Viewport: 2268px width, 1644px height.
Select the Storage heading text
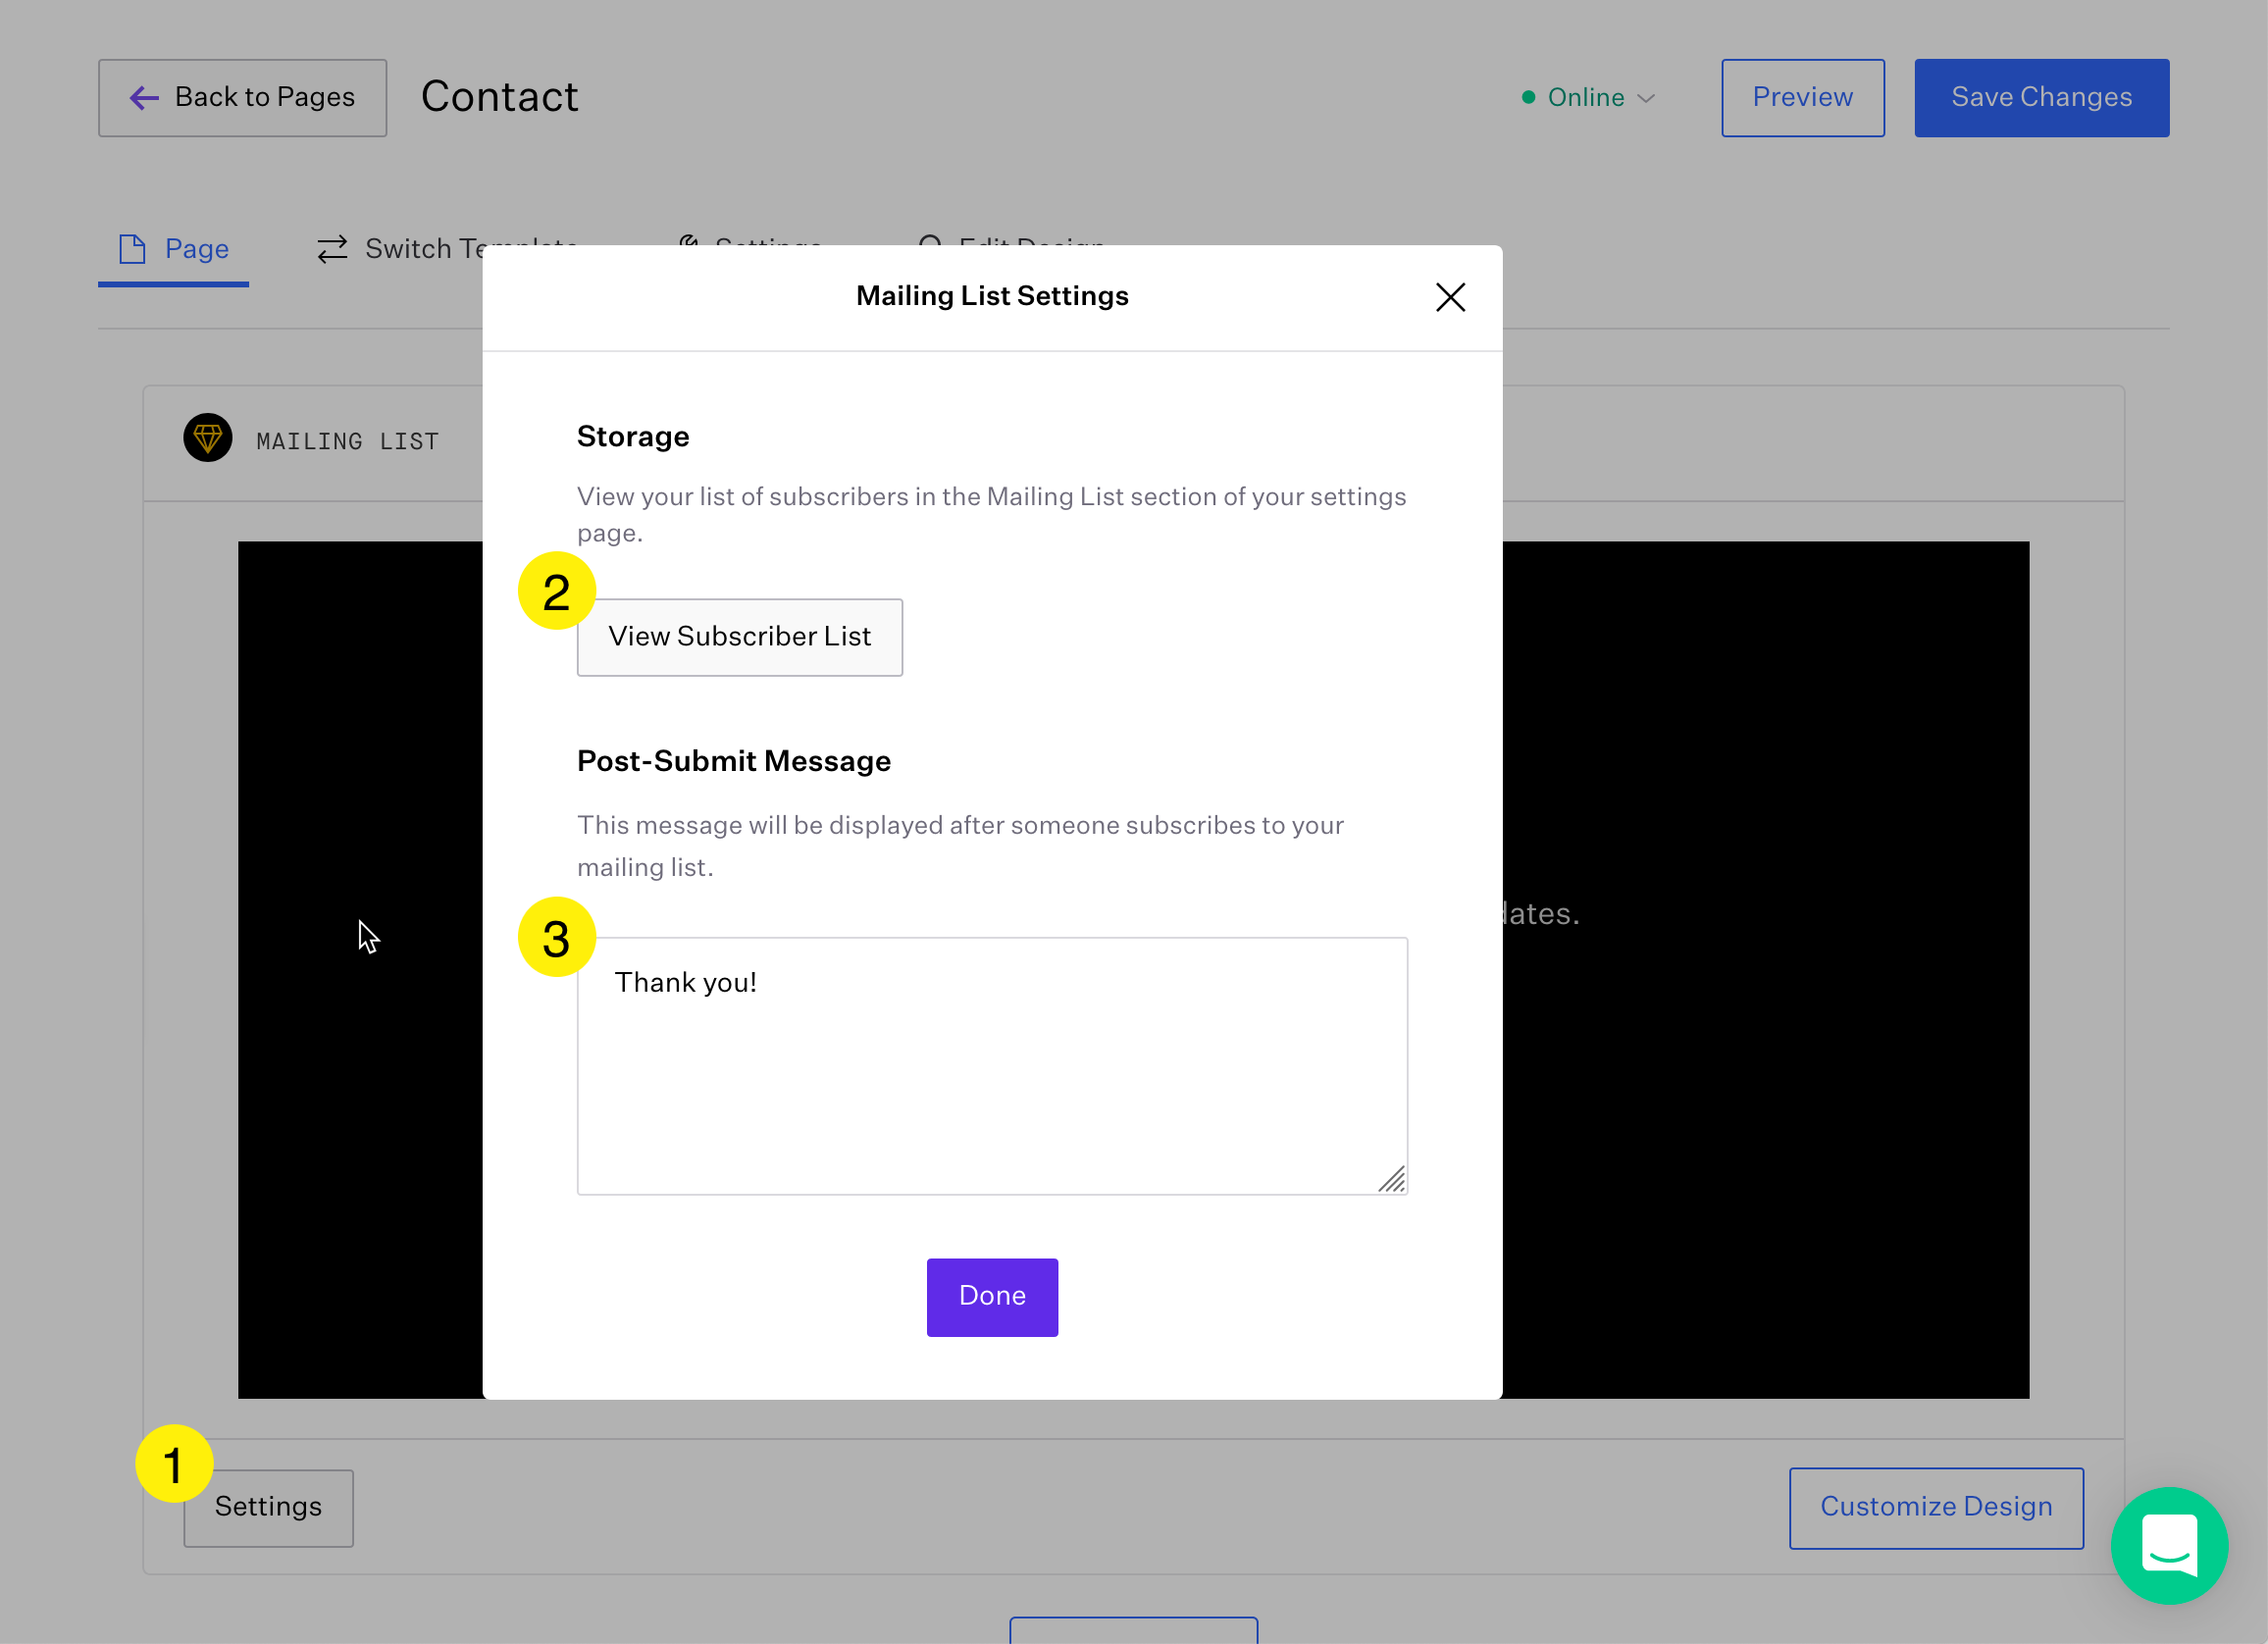point(633,437)
